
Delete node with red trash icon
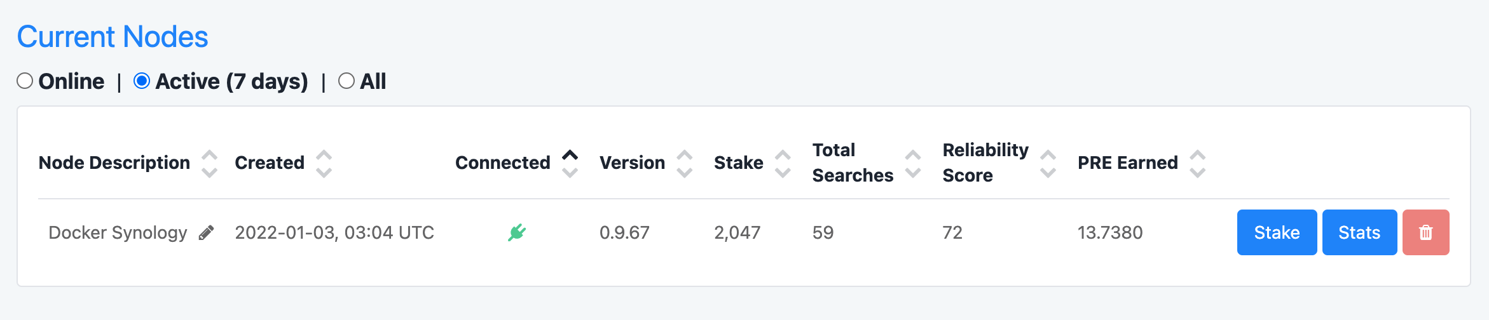coord(1425,232)
